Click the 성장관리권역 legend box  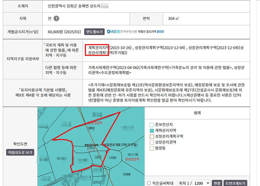pos(152,142)
